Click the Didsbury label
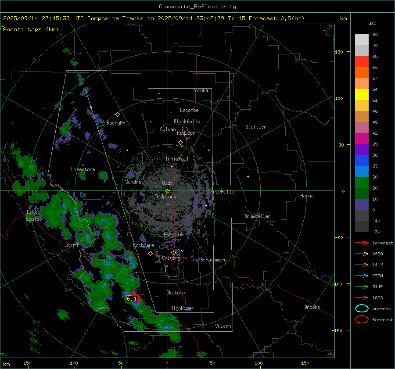 pos(165,197)
